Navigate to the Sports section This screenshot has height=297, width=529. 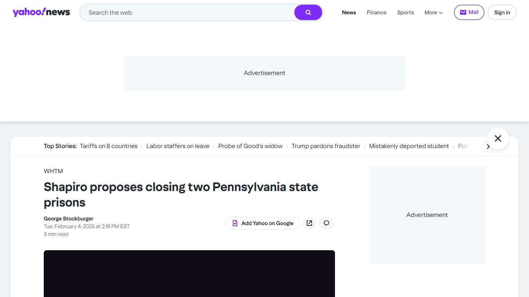click(x=405, y=12)
